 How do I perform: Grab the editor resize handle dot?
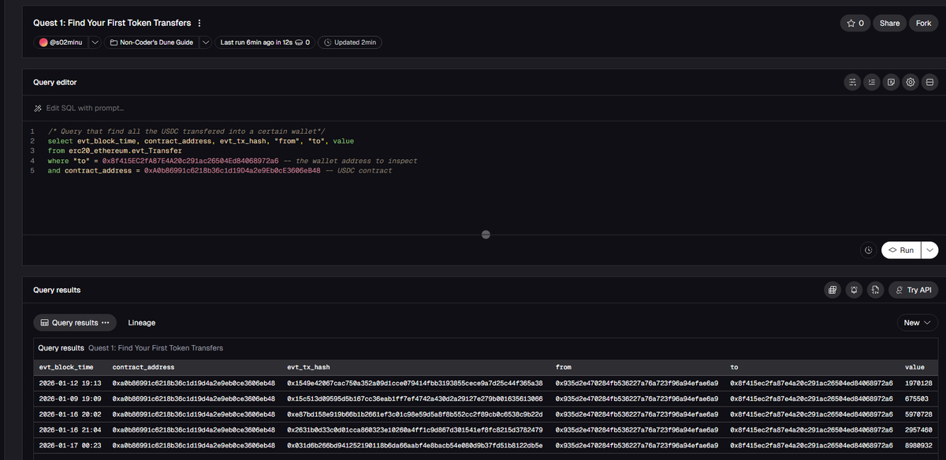(x=486, y=234)
